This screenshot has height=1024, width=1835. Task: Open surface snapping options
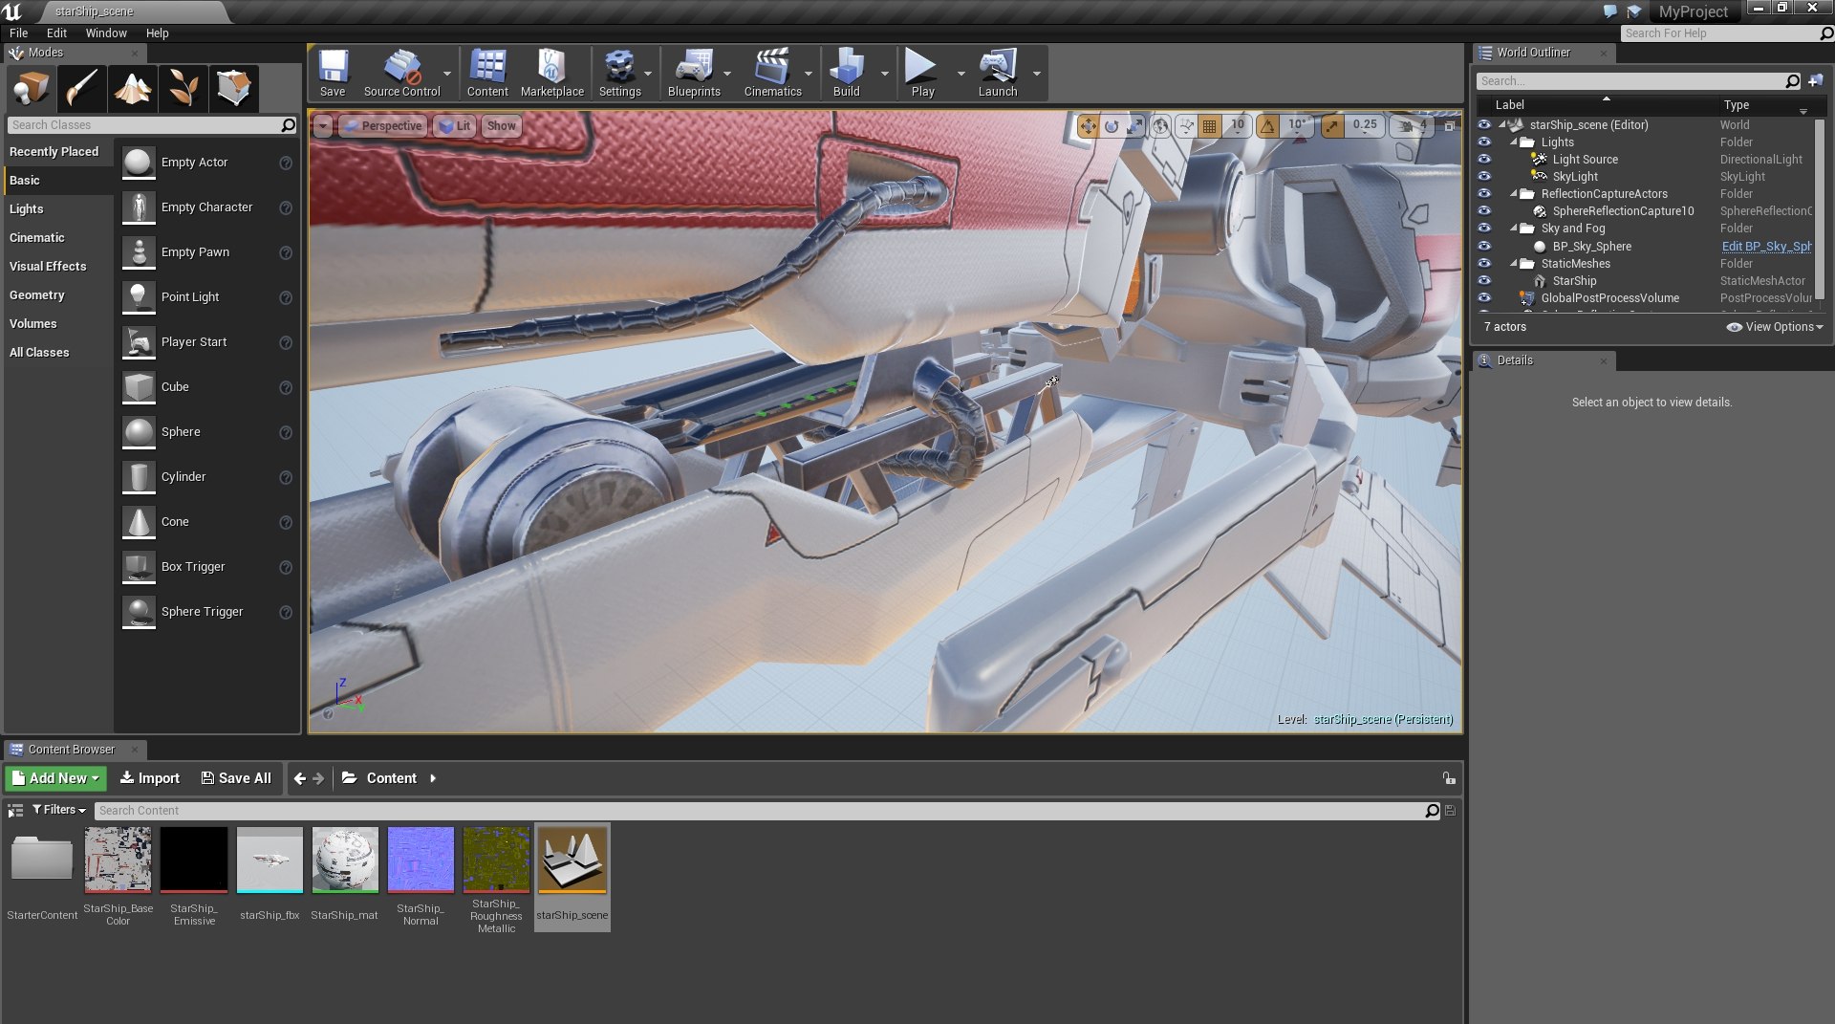1186,125
